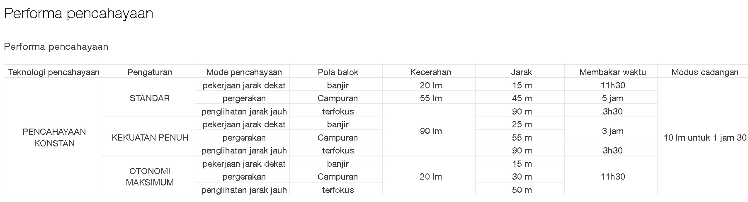Select the 'Kecerahan' column header
The width and height of the screenshot is (748, 202).
(430, 72)
